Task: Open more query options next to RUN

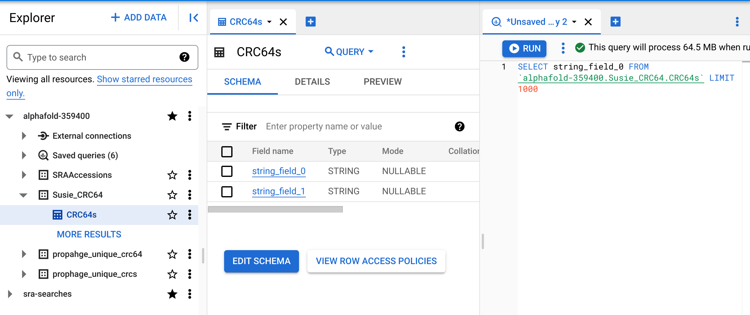Action: (x=563, y=48)
